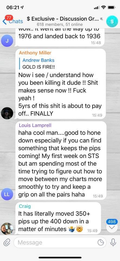Open Anthony Miller's dark profile photo
The height and width of the screenshot is (261, 120).
point(7,113)
